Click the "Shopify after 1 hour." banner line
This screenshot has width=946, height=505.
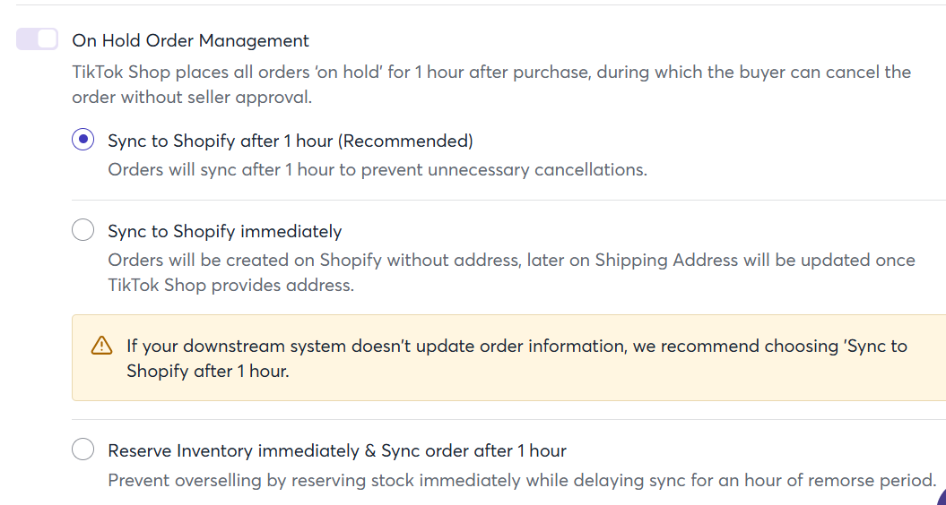pos(208,372)
